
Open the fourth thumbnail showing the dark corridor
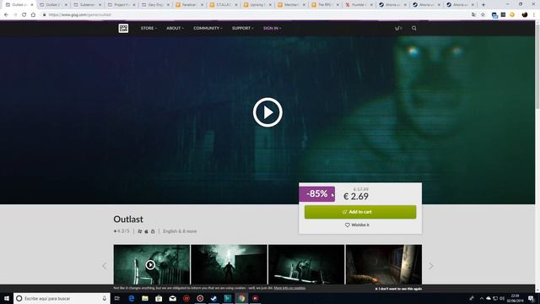(384, 264)
